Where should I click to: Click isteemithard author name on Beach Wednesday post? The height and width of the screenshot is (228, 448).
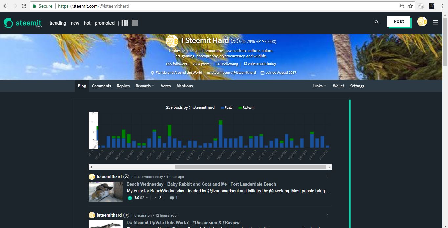[x=109, y=176]
